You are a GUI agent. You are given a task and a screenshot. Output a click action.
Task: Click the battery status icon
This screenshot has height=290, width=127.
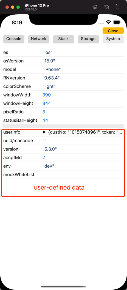point(117,22)
